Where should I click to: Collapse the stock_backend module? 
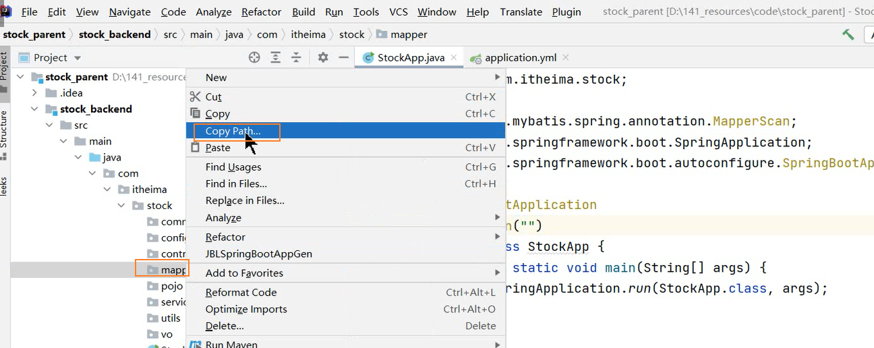(35, 109)
